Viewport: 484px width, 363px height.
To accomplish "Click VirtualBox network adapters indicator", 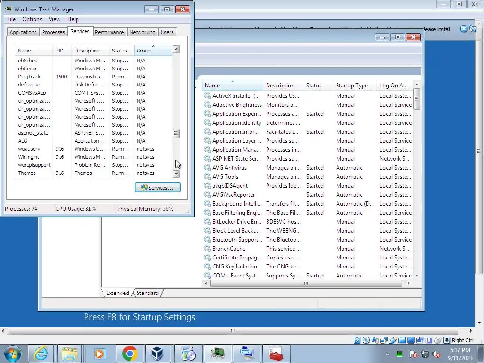I will coord(384,340).
